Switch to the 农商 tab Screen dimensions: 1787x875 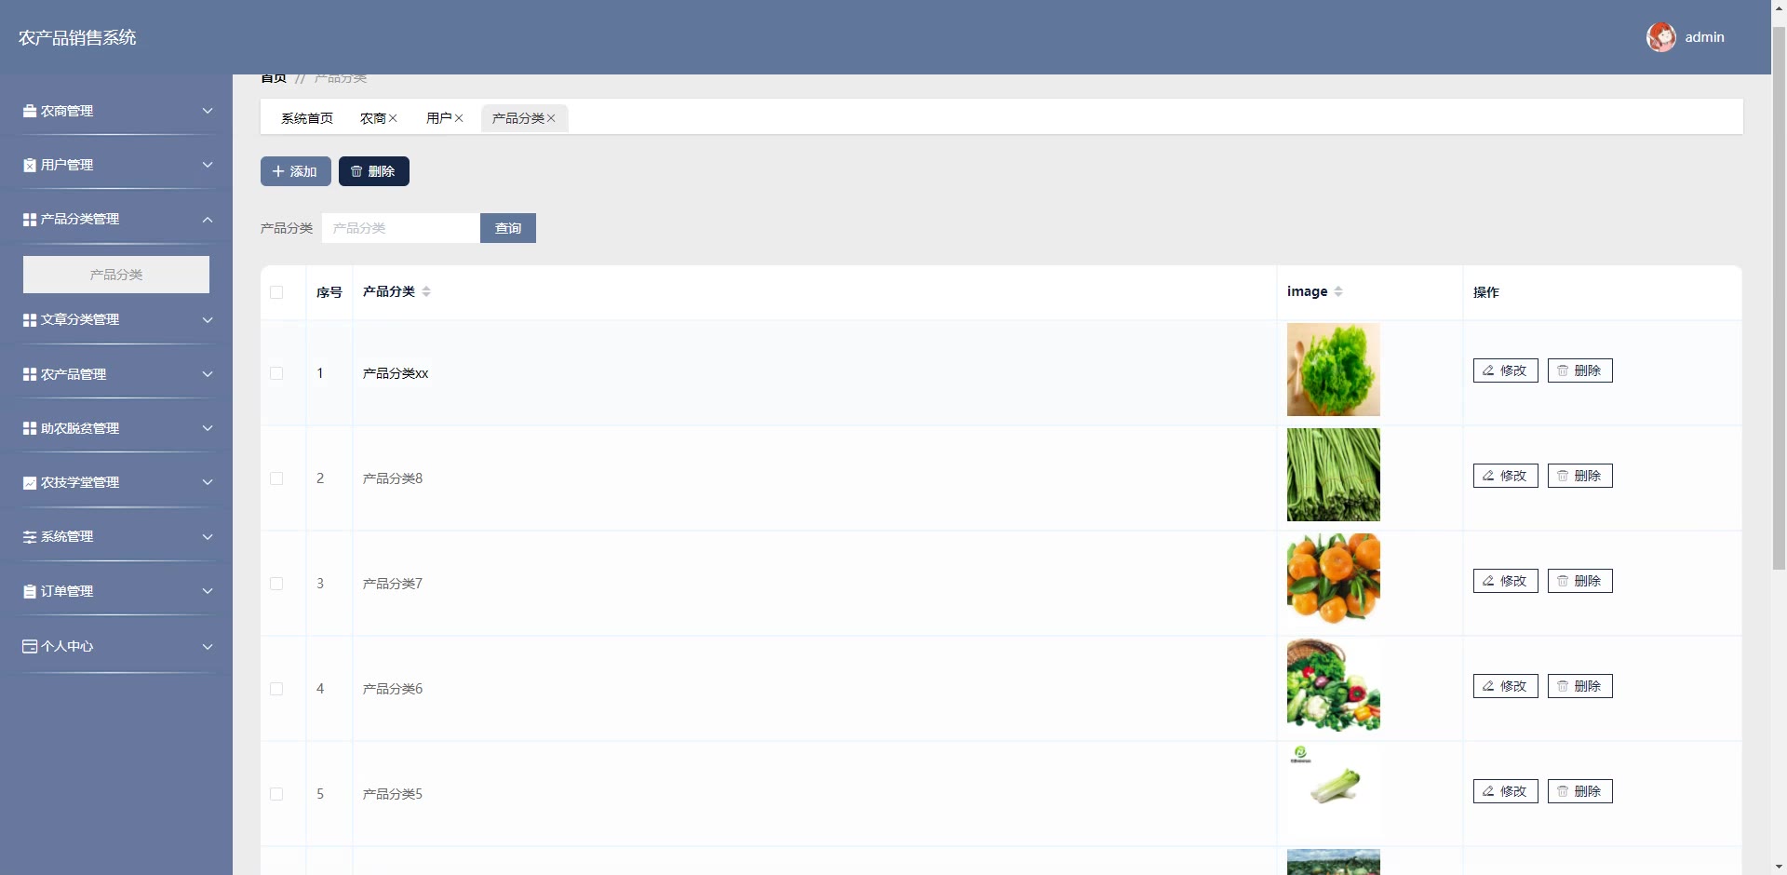point(373,118)
